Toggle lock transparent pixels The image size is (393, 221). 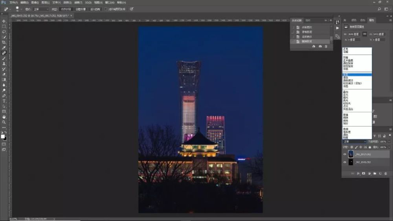[x=352, y=147]
